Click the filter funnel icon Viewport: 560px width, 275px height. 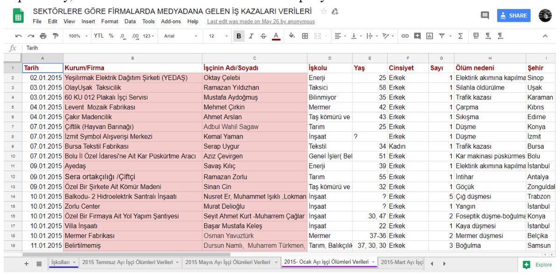point(441,36)
